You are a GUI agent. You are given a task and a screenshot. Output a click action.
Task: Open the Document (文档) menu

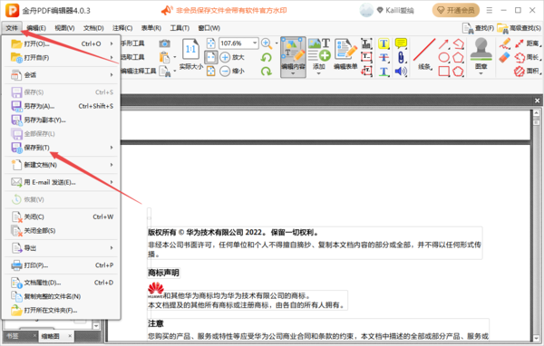click(93, 28)
